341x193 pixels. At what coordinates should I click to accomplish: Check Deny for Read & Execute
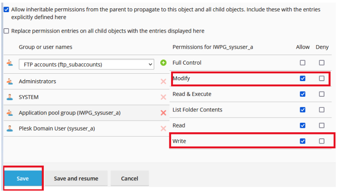[321, 94]
